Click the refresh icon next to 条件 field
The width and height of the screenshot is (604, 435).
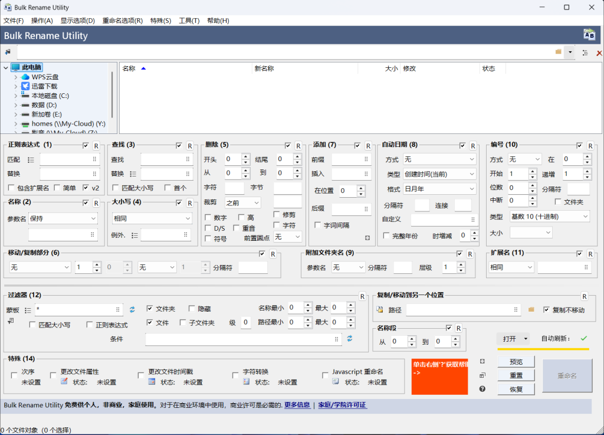click(350, 338)
